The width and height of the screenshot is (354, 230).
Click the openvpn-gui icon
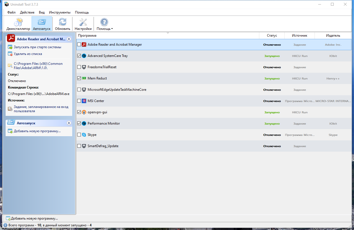pyautogui.click(x=84, y=112)
